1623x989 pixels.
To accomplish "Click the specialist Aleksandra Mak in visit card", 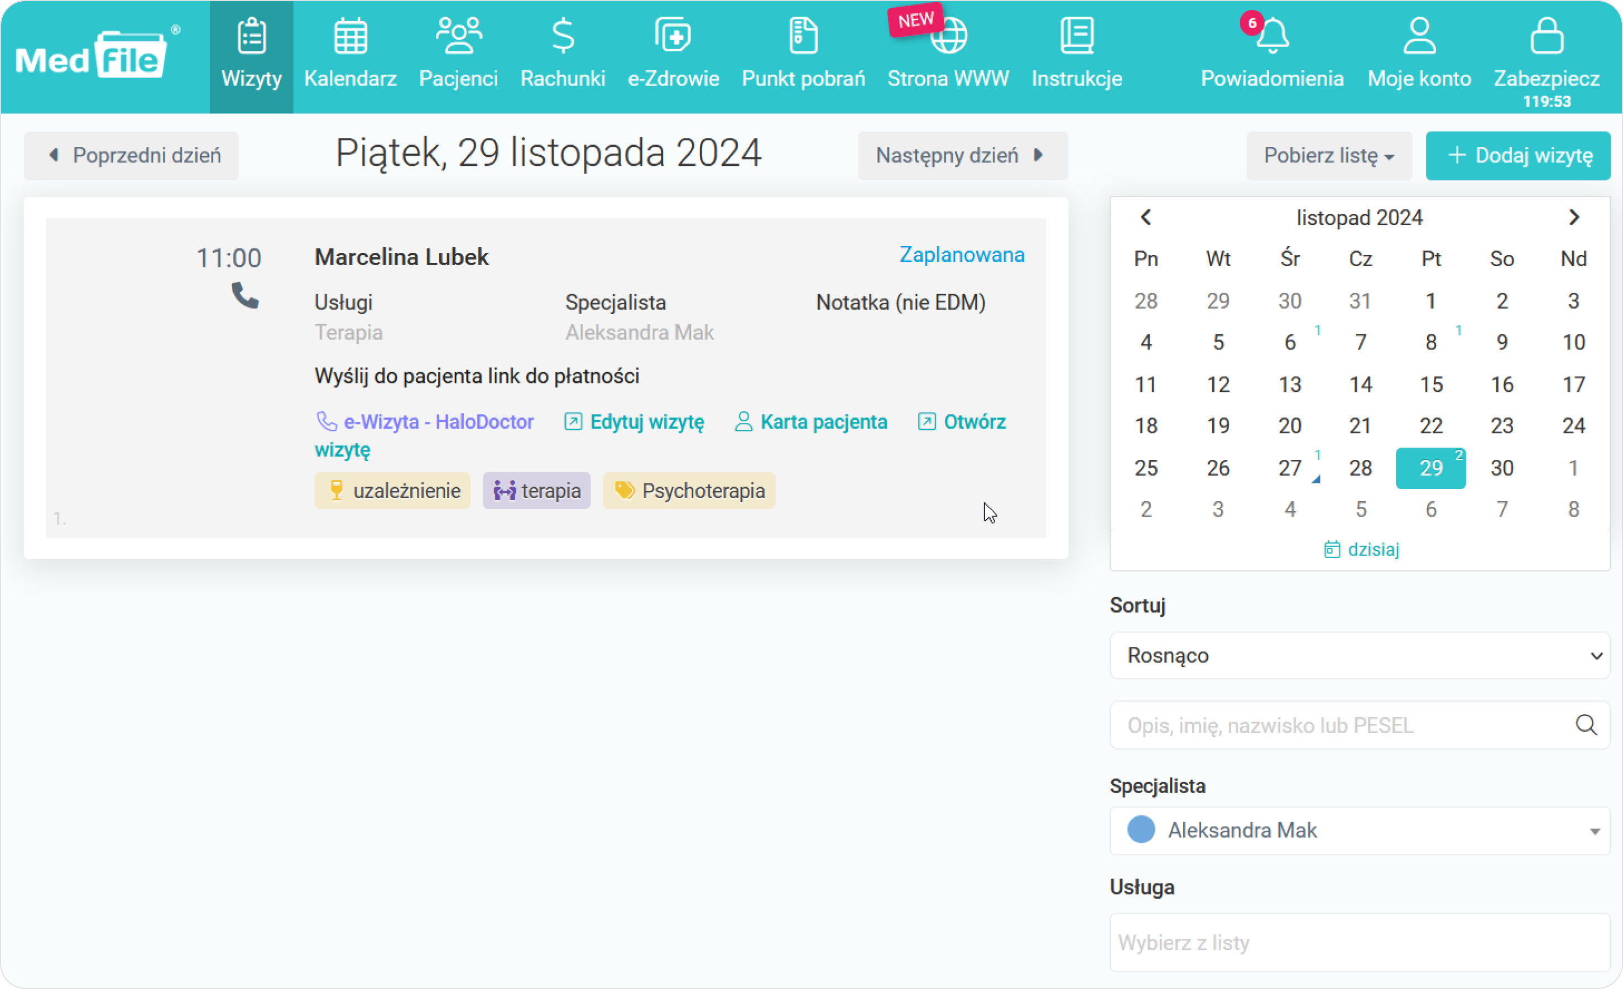I will 640,332.
